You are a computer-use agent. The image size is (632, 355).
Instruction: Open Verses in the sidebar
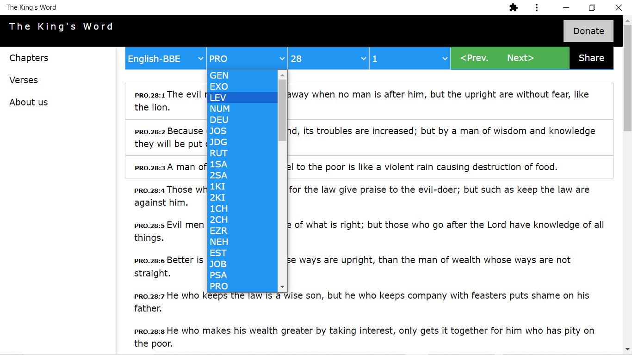tap(24, 80)
